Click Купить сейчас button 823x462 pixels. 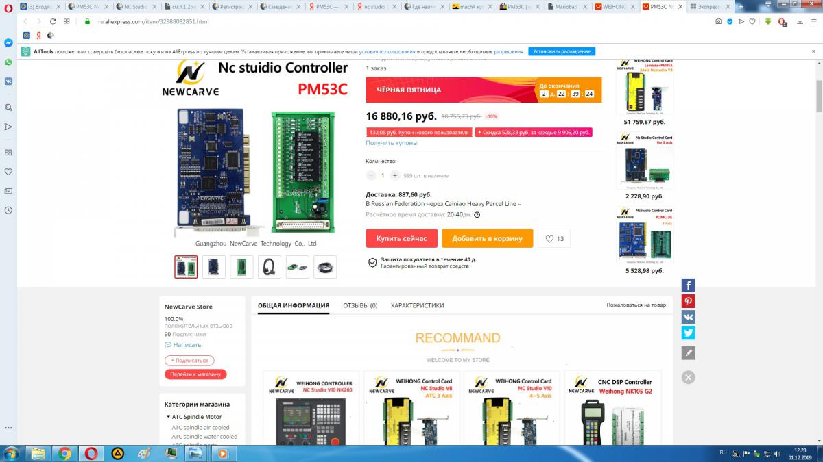[401, 238]
